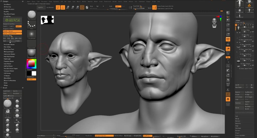Viewport: 257px width, 138px height.
Task: Pick the Smooth brush
Action: (x=8, y=121)
